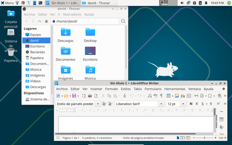
Task: Insert a text box in Writer
Action: tap(189, 96)
